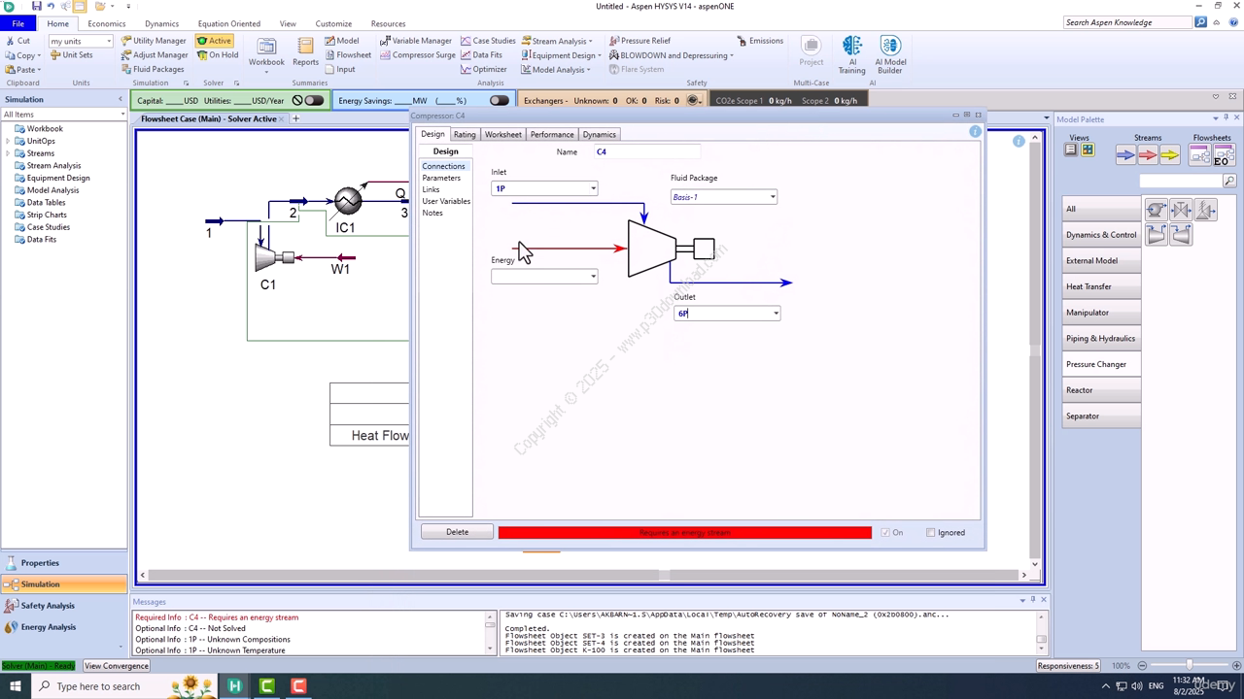This screenshot has width=1244, height=699.
Task: Select material stream blue arrow in palette
Action: [x=1125, y=155]
